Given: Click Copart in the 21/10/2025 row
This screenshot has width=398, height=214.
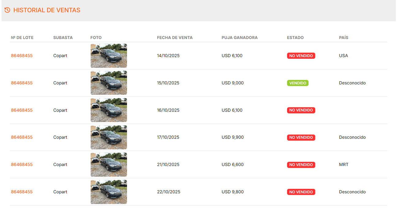Looking at the screenshot, I should pyautogui.click(x=60, y=164).
